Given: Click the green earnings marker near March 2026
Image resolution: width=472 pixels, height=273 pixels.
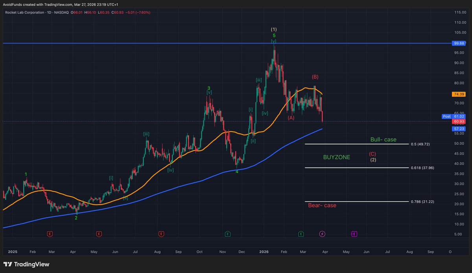Looking at the screenshot, I should [x=301, y=234].
